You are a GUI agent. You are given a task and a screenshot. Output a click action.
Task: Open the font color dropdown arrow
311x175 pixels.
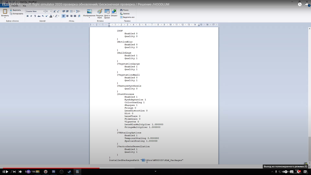click(53, 16)
